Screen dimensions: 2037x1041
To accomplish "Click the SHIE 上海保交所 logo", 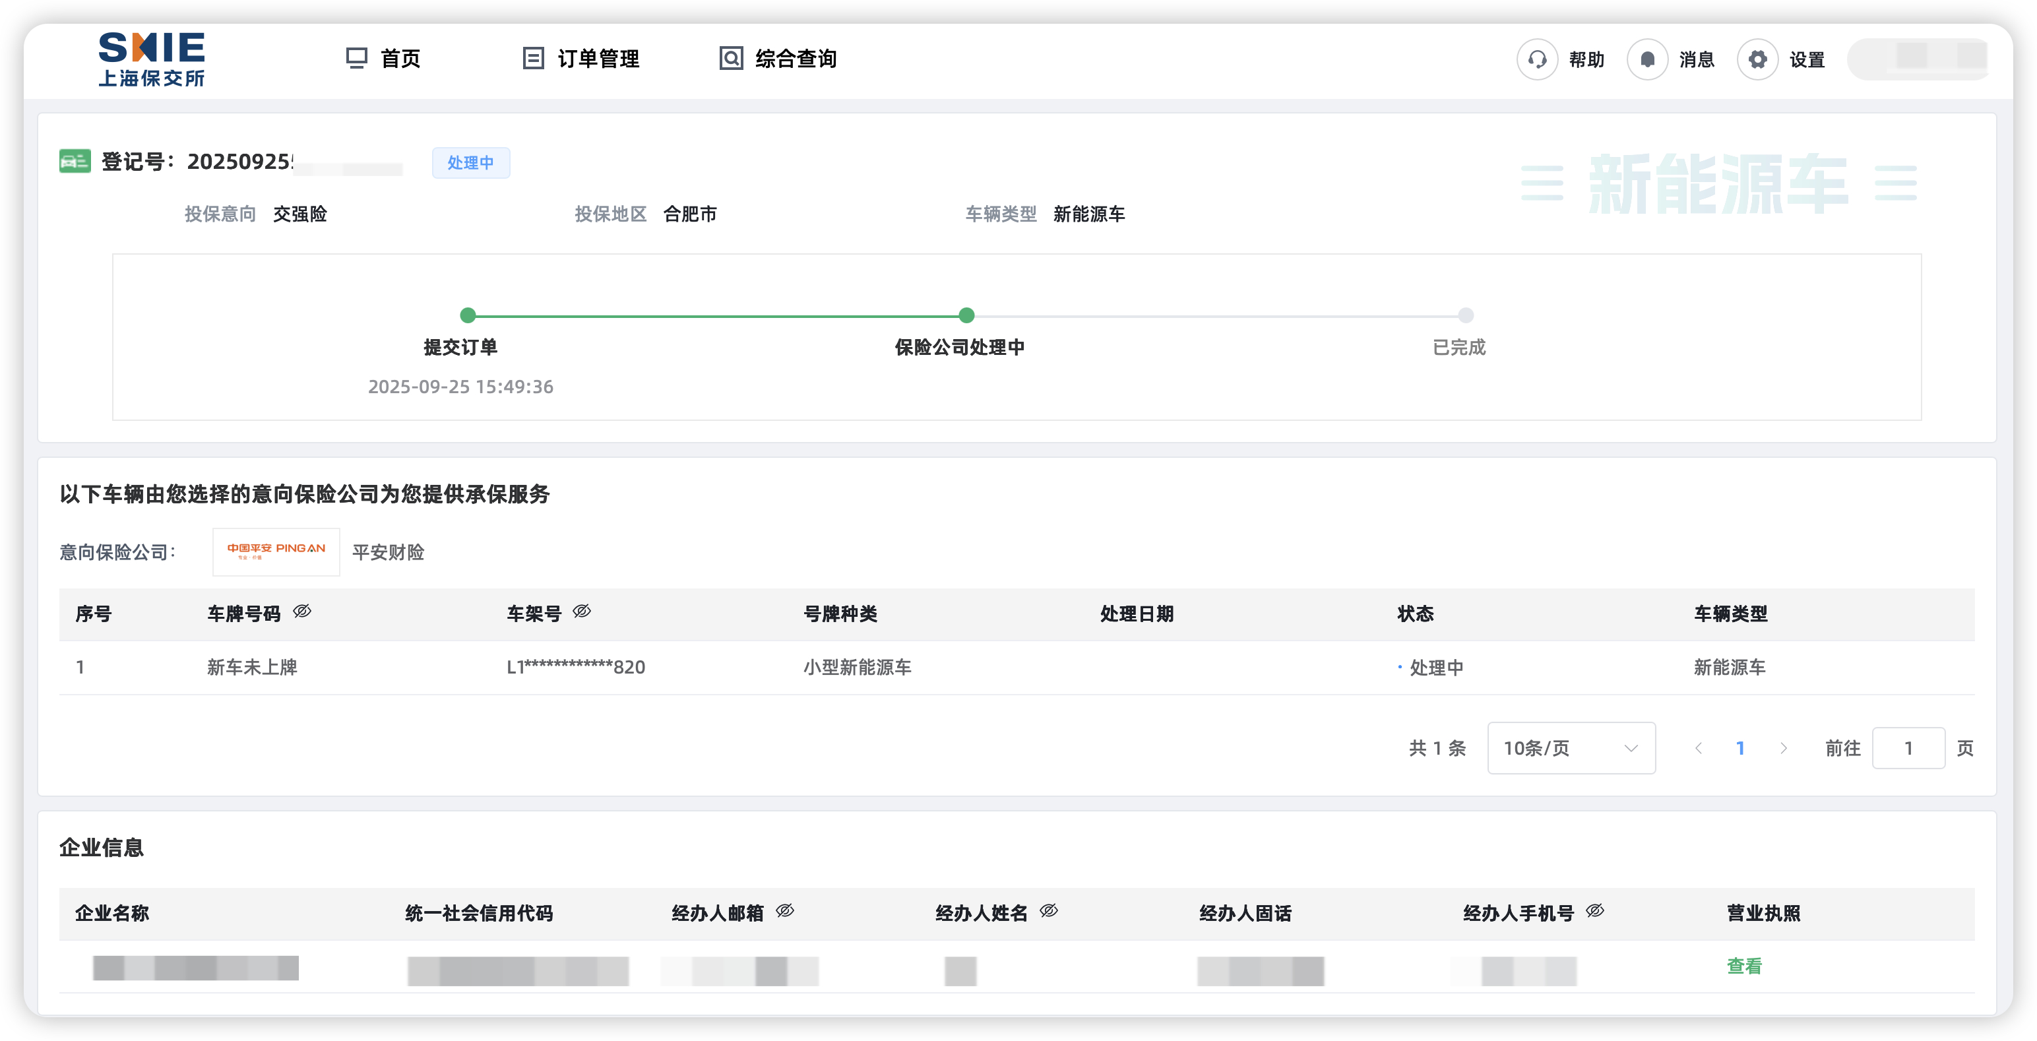I will point(152,59).
